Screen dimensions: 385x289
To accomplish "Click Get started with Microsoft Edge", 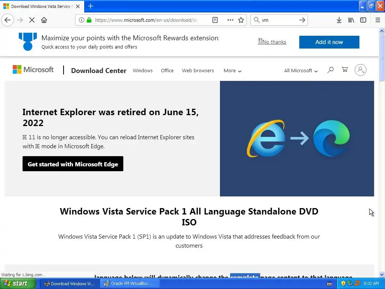I will [x=73, y=164].
